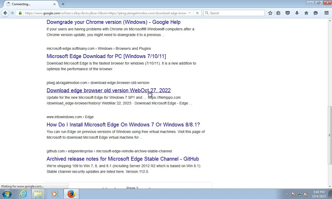Click www.intowindows.com › Edge breadcrumb

click(x=70, y=117)
